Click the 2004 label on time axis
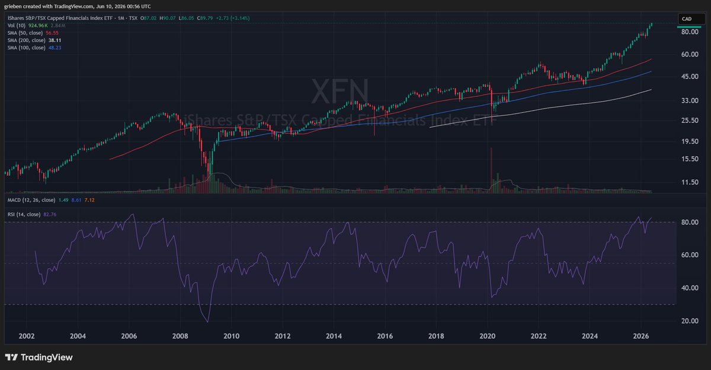711x370 pixels. (78, 336)
